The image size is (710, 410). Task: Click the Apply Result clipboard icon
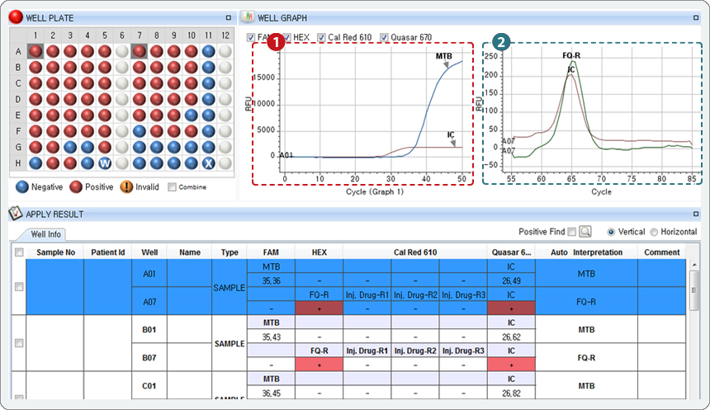15,214
